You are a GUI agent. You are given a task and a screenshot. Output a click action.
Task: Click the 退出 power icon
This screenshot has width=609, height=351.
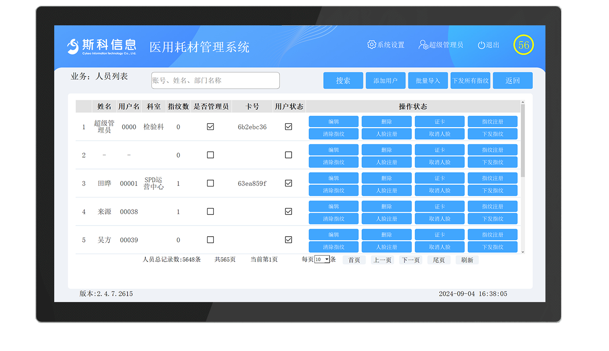pos(481,44)
